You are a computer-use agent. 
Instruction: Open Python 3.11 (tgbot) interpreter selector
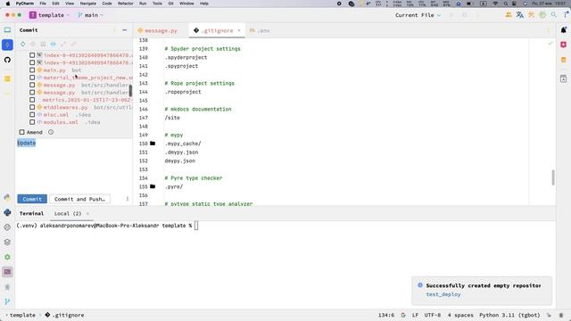coord(509,315)
